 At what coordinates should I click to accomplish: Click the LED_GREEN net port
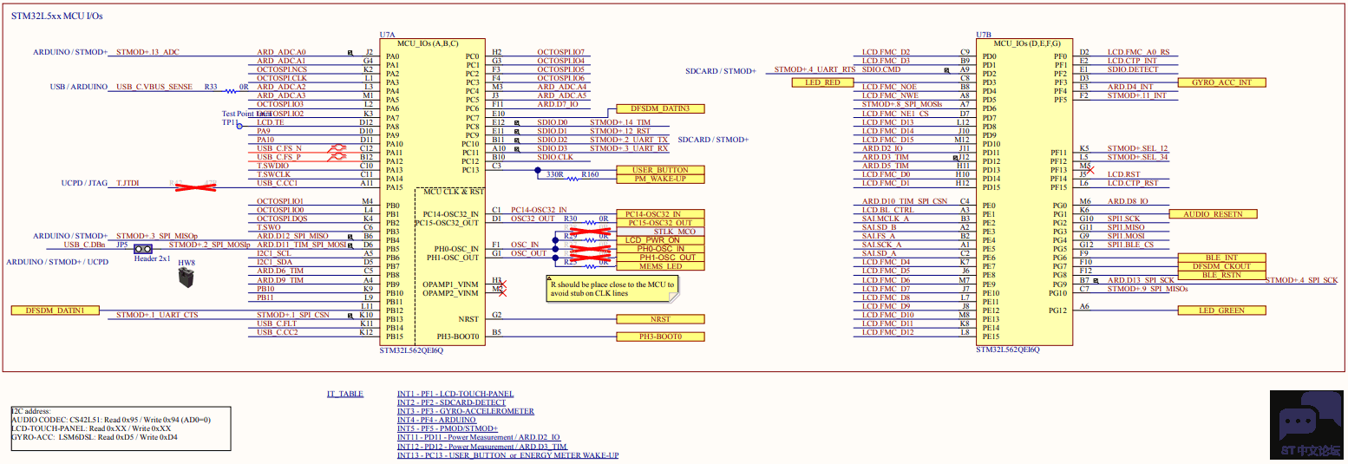click(x=1221, y=310)
